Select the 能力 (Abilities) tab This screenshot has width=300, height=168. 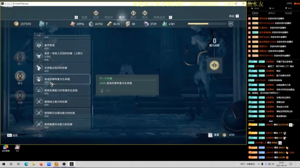(x=122, y=17)
